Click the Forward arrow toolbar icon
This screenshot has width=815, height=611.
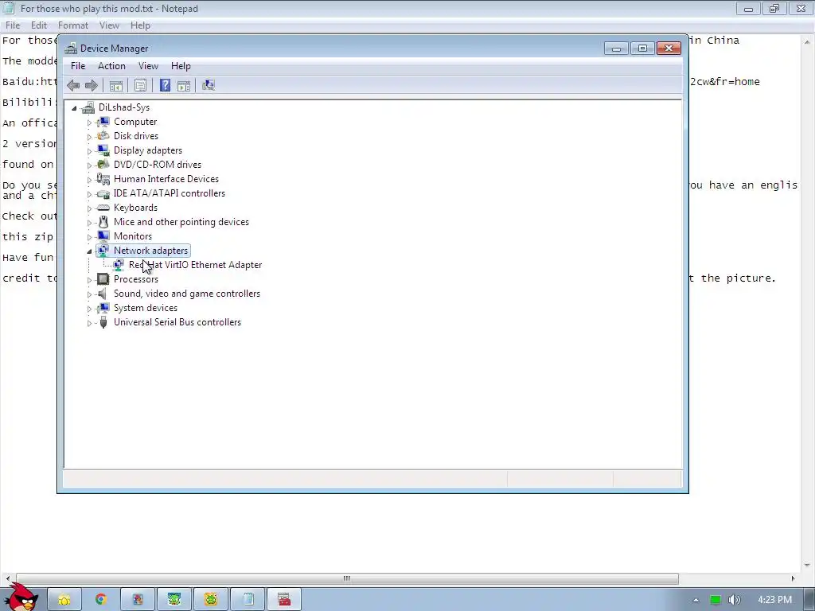click(x=92, y=85)
